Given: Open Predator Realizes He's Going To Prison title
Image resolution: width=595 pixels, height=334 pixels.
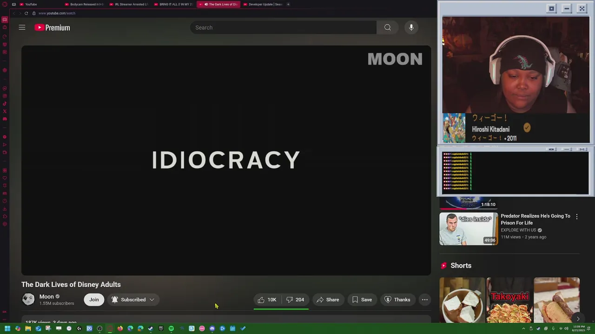Looking at the screenshot, I should pos(535,219).
